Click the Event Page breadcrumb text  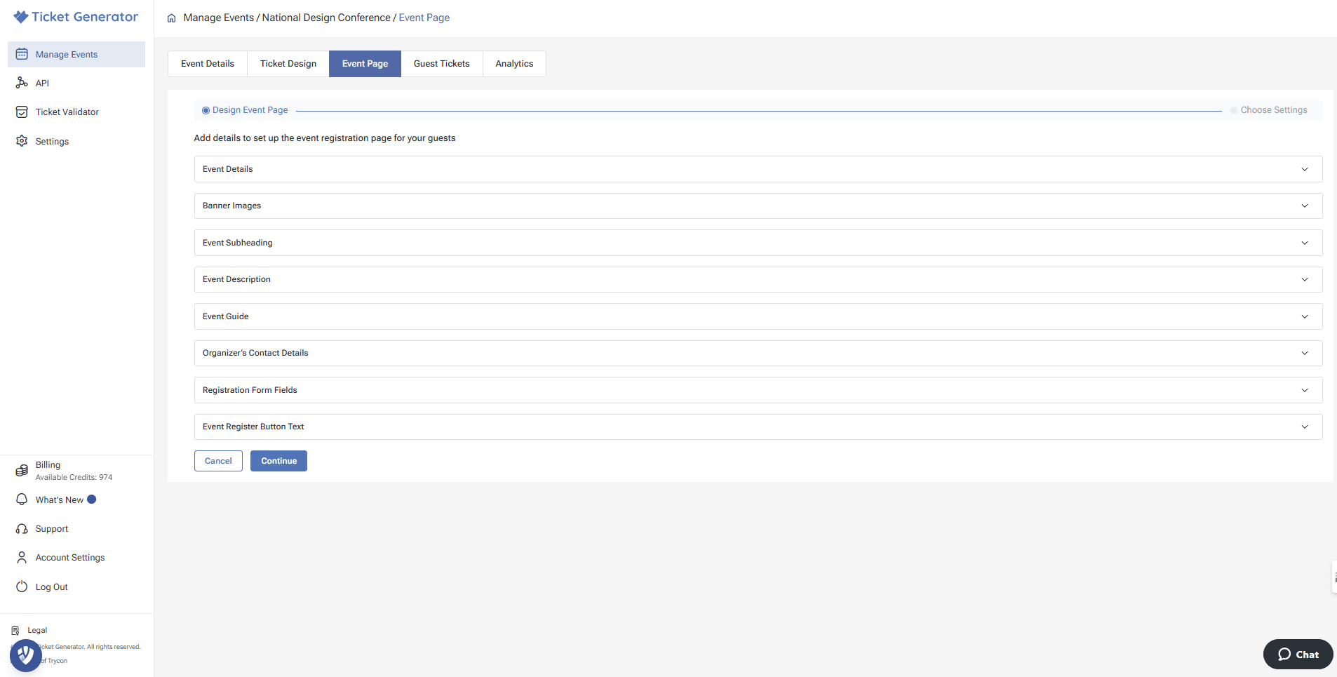(x=424, y=18)
